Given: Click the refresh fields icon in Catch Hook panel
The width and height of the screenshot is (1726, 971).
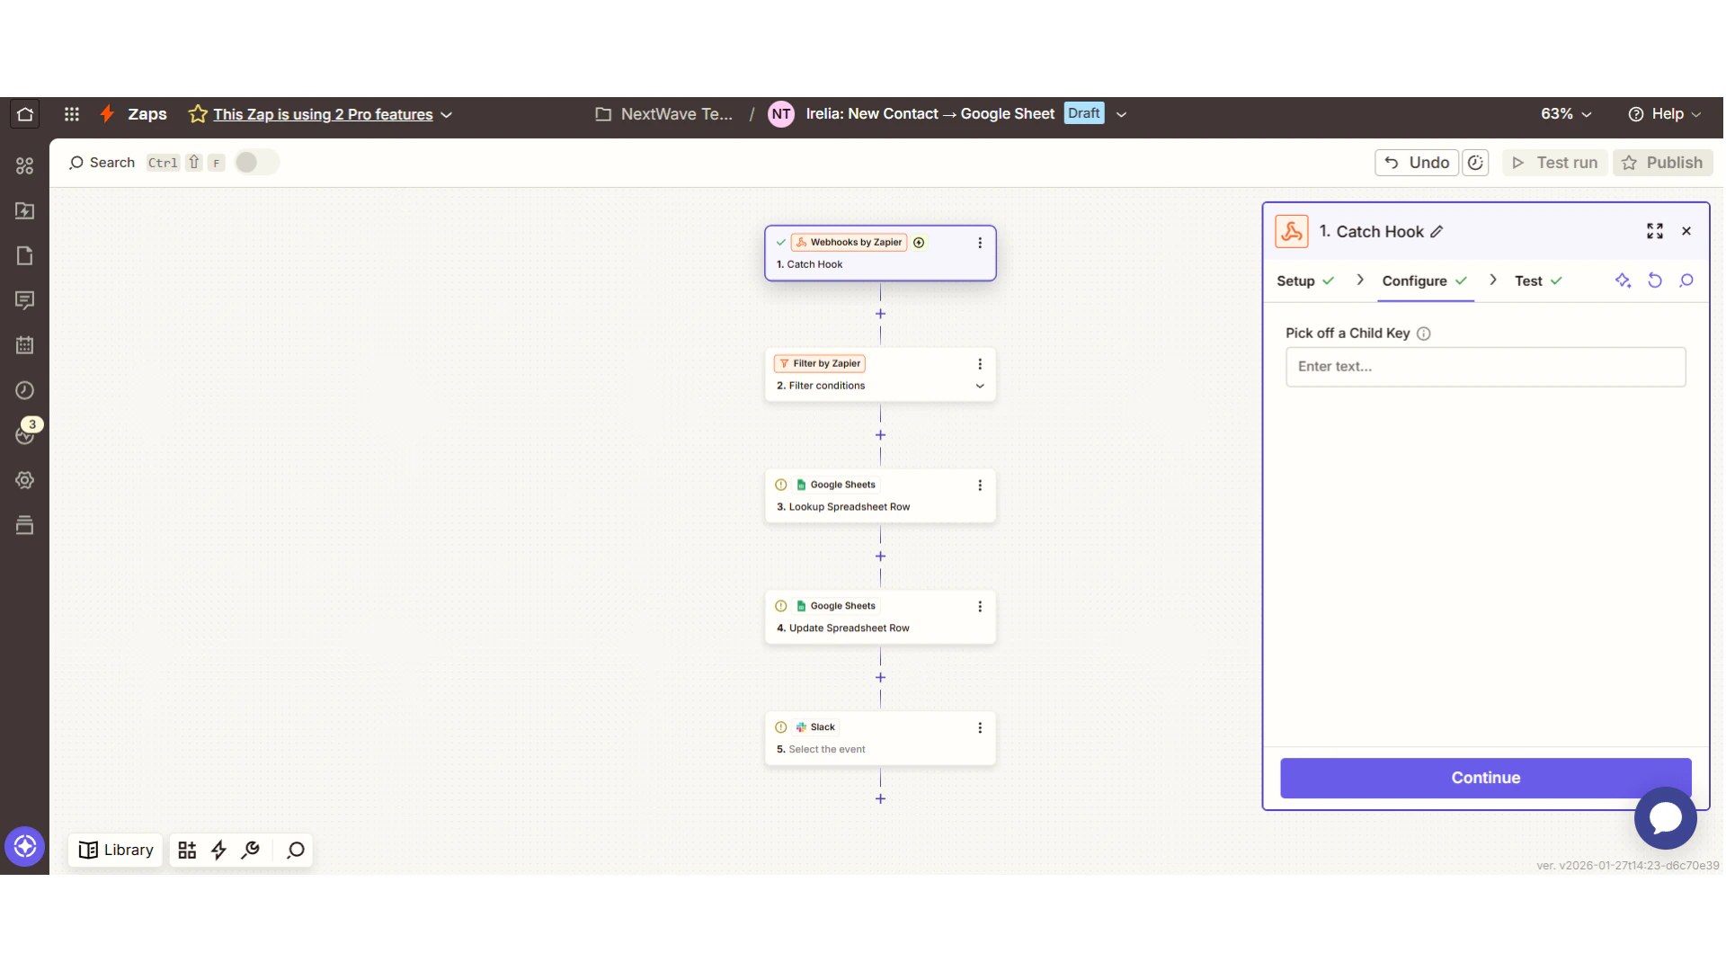Looking at the screenshot, I should [x=1655, y=281].
